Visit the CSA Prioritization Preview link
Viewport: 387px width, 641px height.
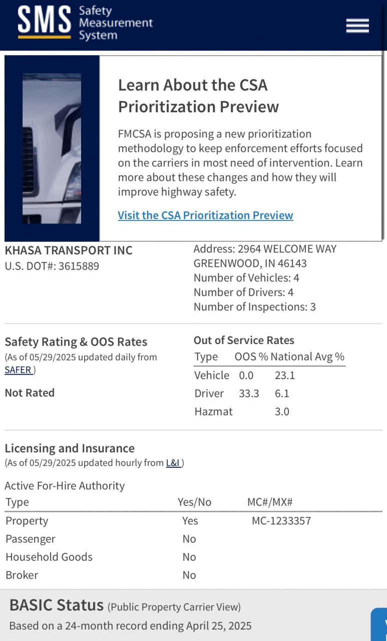click(x=205, y=215)
